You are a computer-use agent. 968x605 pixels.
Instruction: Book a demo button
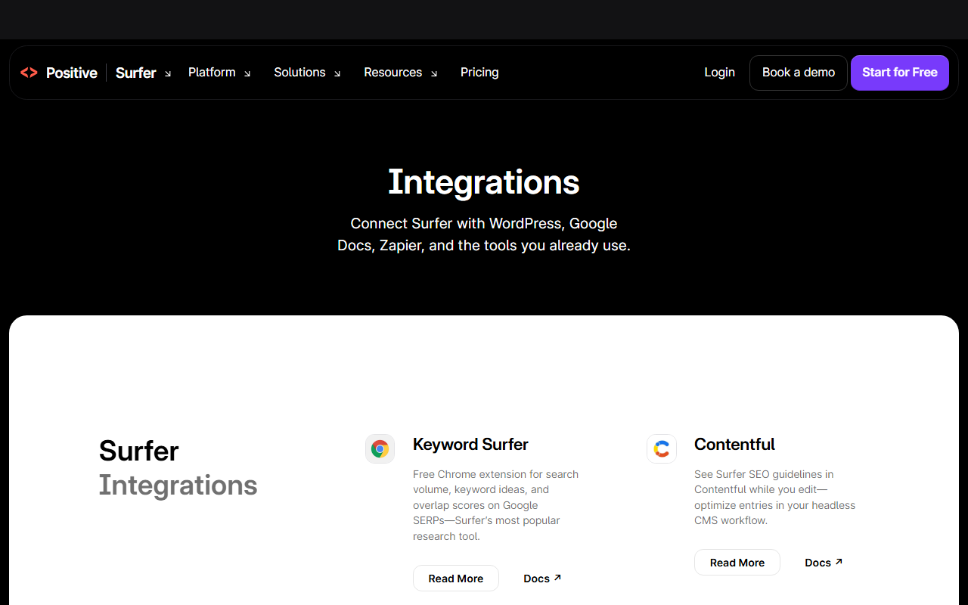(799, 73)
